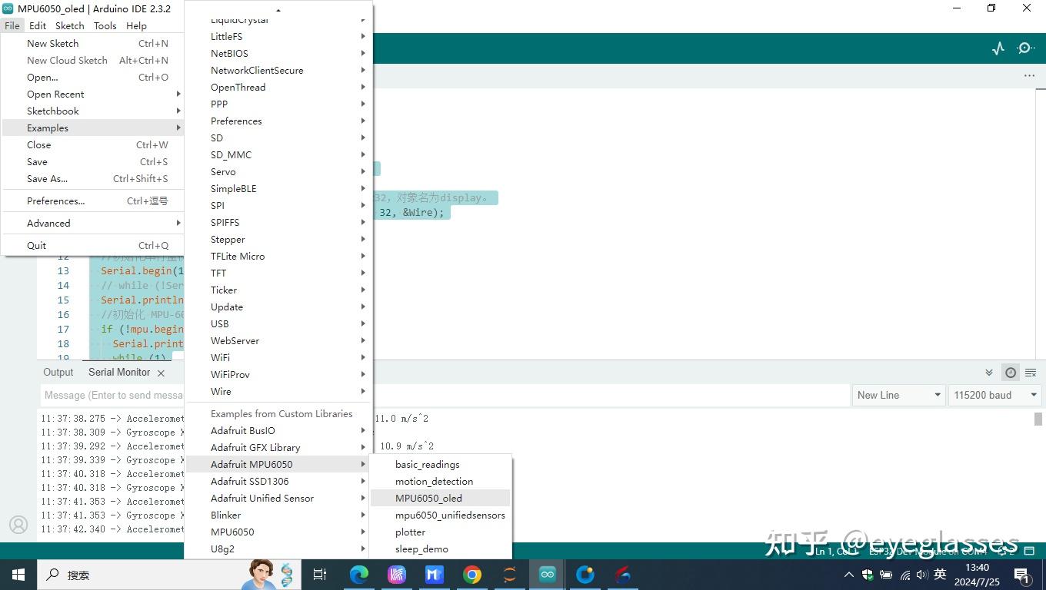Screen dimensions: 1046x590
Task: Switch to the Output tab
Action: click(x=58, y=372)
